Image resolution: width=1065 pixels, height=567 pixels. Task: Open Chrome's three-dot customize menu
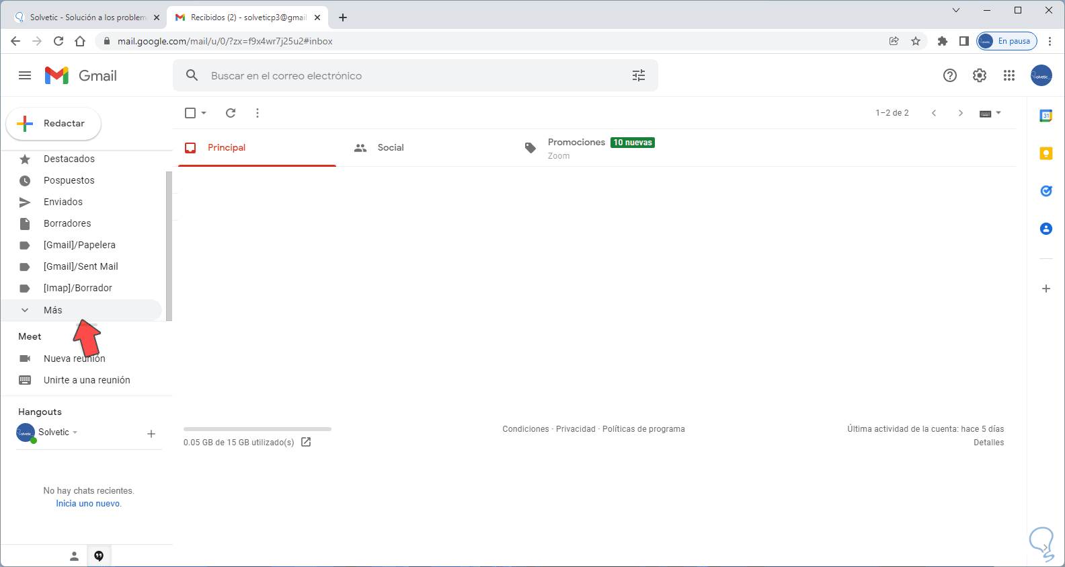1050,41
